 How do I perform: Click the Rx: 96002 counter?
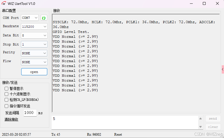coord(94,135)
